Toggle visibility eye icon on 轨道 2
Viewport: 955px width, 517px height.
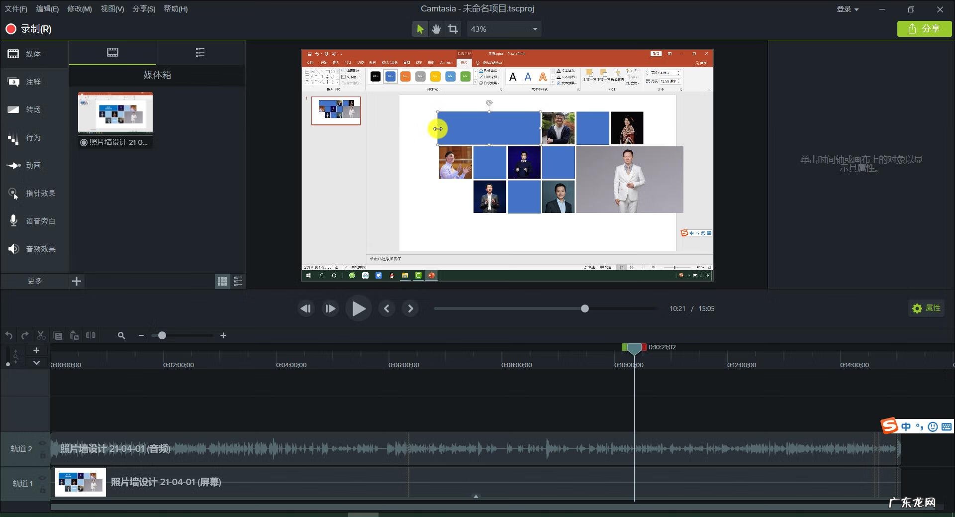[43, 443]
